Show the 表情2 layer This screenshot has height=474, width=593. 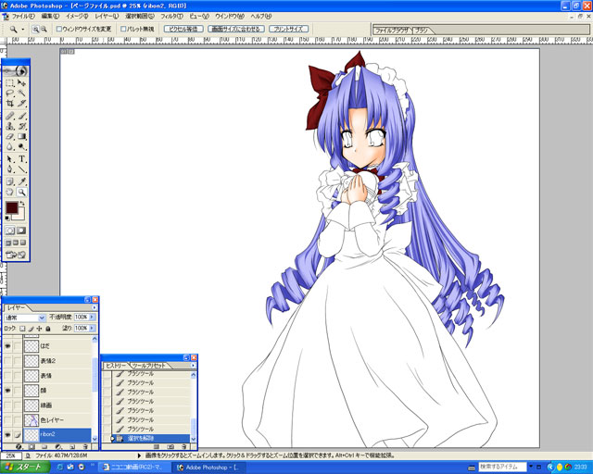(x=7, y=361)
